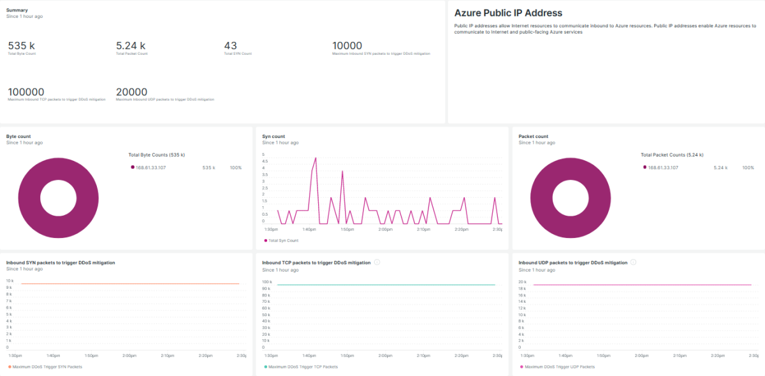Image resolution: width=765 pixels, height=376 pixels.
Task: Click the Azure Public IP Address heading
Action: point(508,13)
